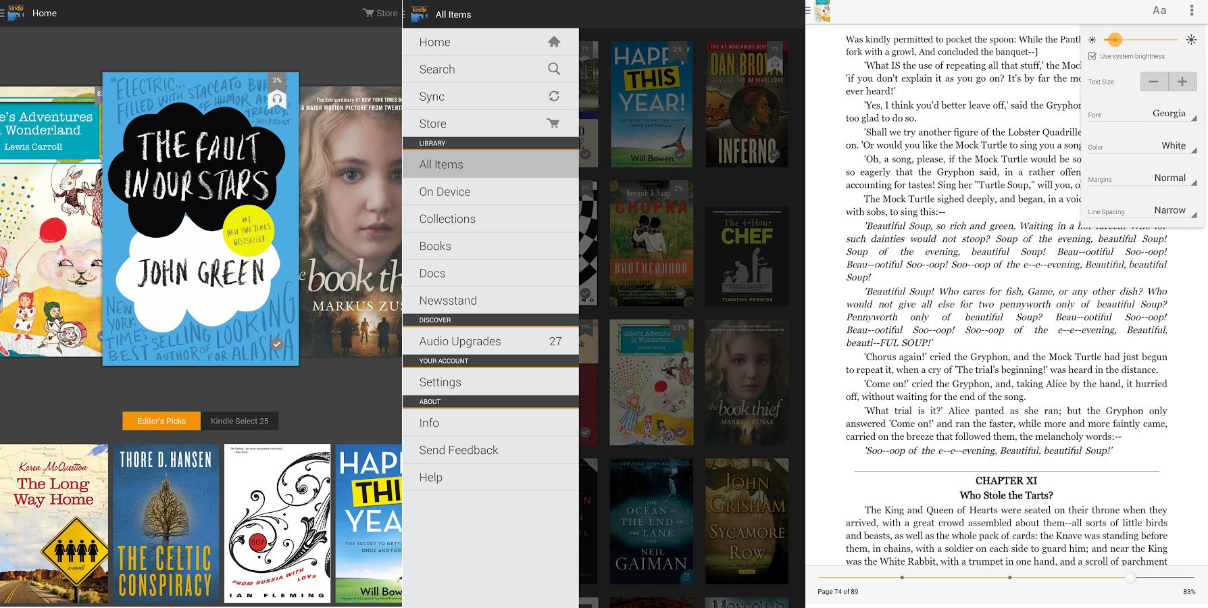Open The Fault in Our Stars cover

201,219
